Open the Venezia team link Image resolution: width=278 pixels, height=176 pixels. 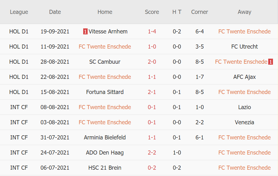coord(244,122)
